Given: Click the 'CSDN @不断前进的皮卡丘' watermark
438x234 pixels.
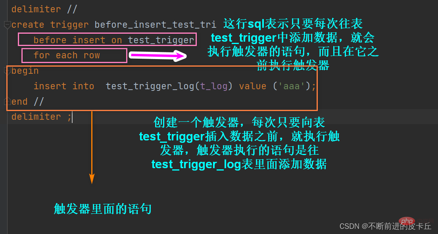Looking at the screenshot, I should (x=386, y=226).
